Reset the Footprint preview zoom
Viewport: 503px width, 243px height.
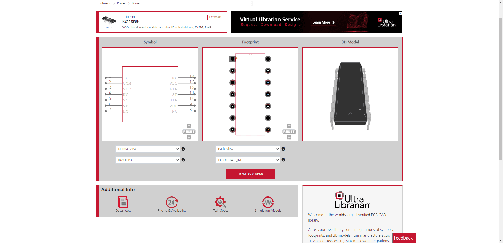289,132
